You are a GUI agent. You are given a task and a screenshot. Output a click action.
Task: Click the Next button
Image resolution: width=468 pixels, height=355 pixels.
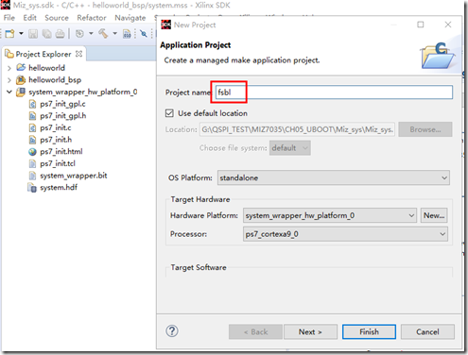tap(310, 332)
